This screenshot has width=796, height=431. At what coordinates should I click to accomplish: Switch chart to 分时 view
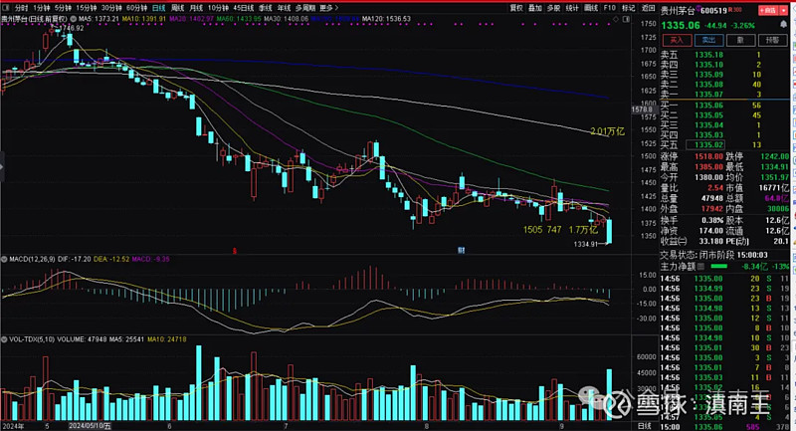(x=21, y=8)
